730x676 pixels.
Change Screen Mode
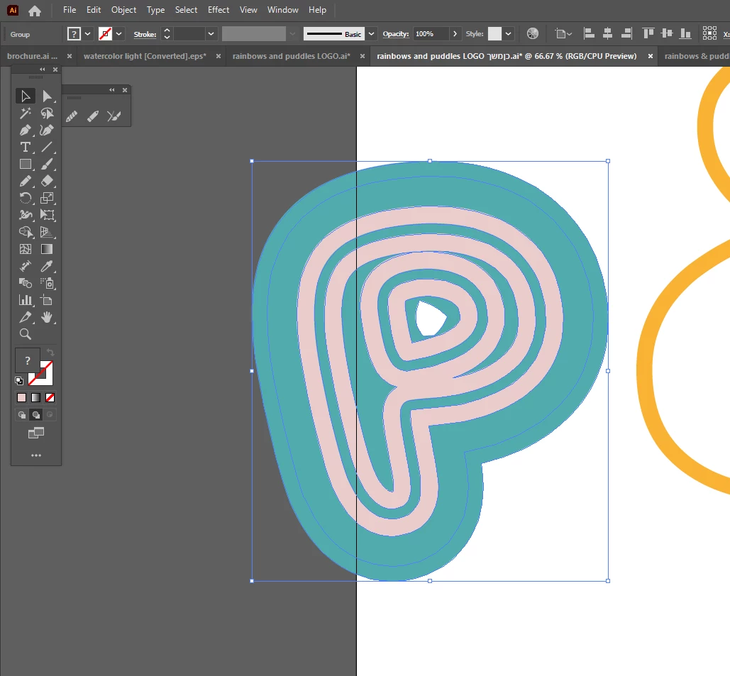[36, 433]
